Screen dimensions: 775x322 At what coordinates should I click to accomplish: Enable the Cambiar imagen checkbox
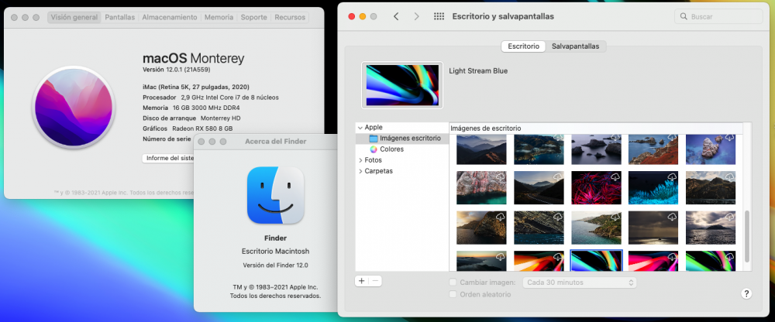pyautogui.click(x=453, y=283)
